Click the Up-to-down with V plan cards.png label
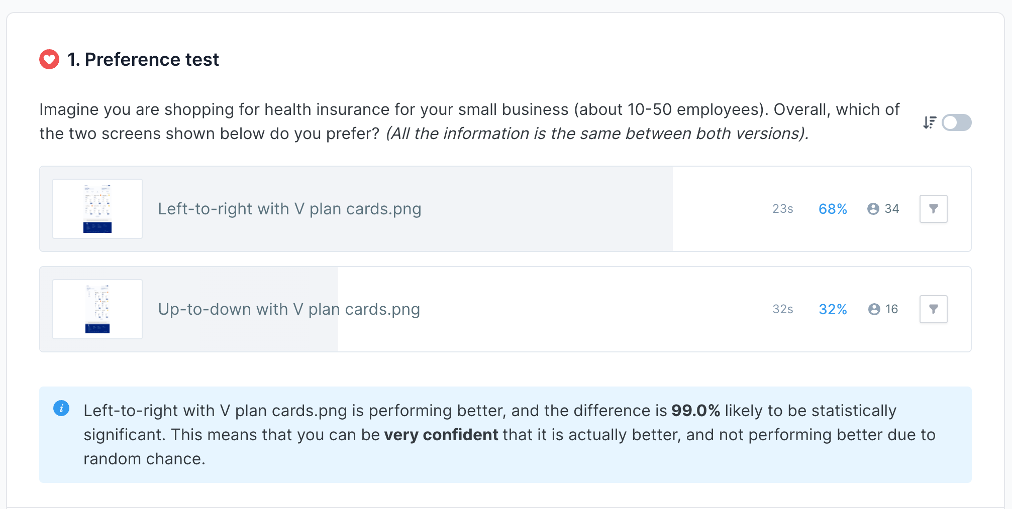The image size is (1012, 509). pos(289,309)
